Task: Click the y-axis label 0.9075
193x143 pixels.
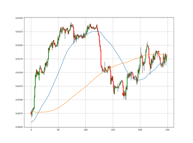Action: click(x=19, y=113)
